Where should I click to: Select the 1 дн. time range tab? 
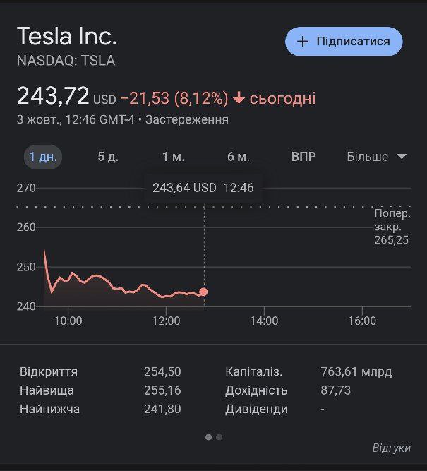tap(43, 157)
